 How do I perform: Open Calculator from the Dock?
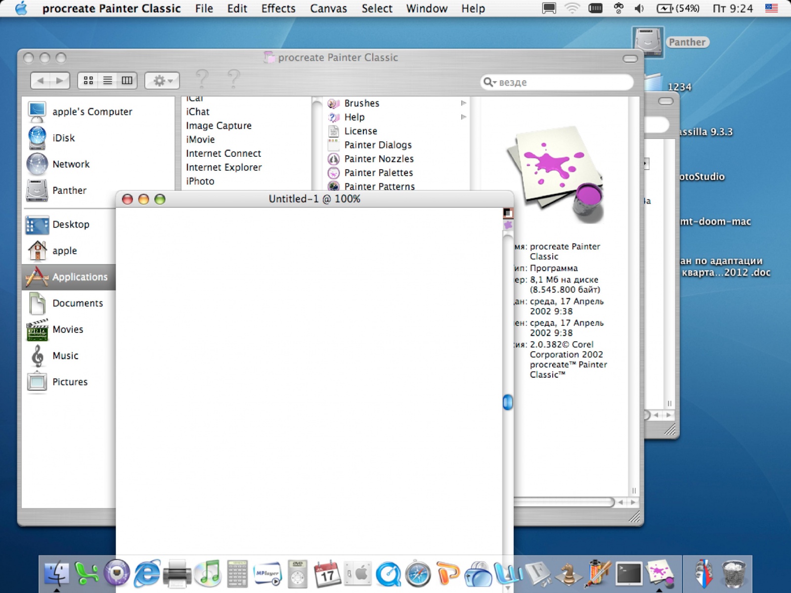coord(237,574)
